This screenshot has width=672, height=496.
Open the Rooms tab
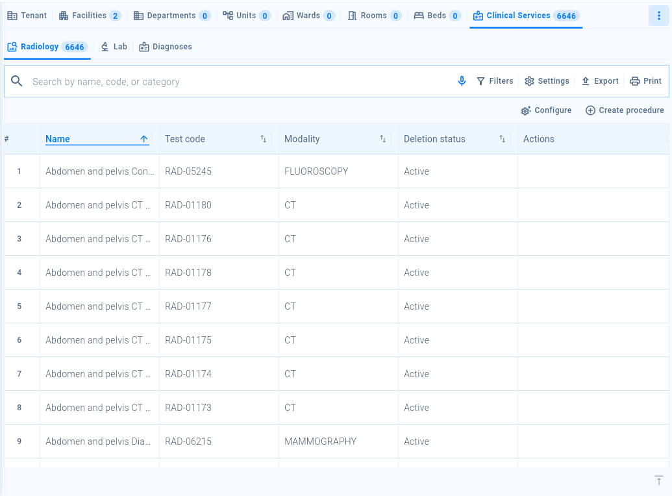tap(374, 16)
